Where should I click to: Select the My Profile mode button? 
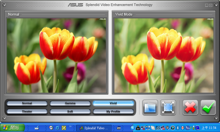[x=113, y=111]
